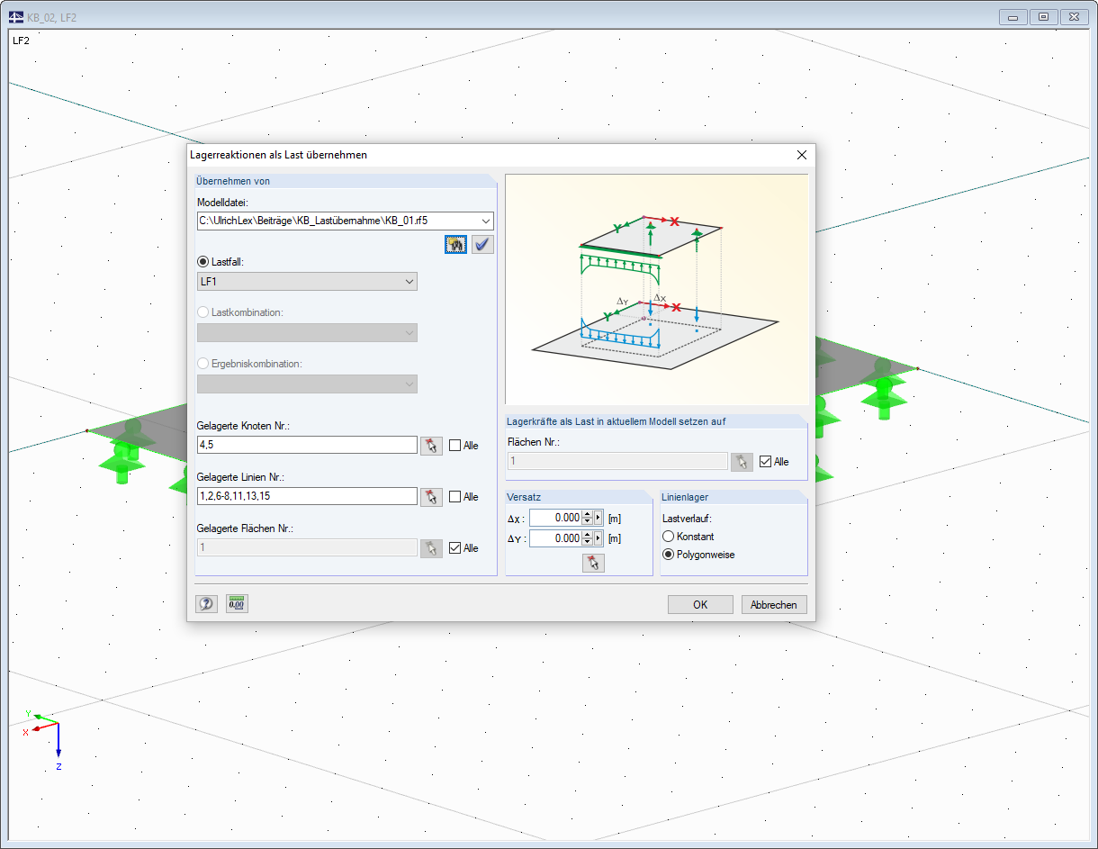This screenshot has width=1098, height=849.
Task: Check Alle for Gelagerte Knoten
Action: click(x=454, y=446)
